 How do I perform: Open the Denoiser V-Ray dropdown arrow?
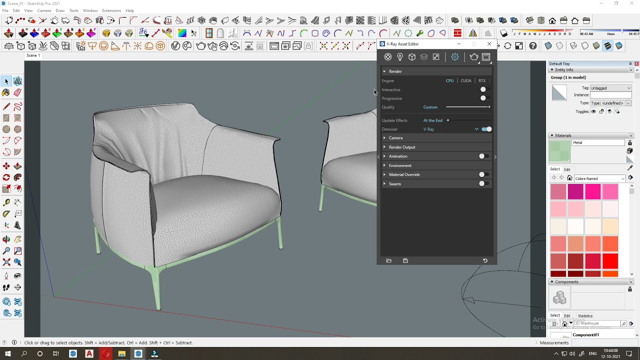click(x=476, y=129)
